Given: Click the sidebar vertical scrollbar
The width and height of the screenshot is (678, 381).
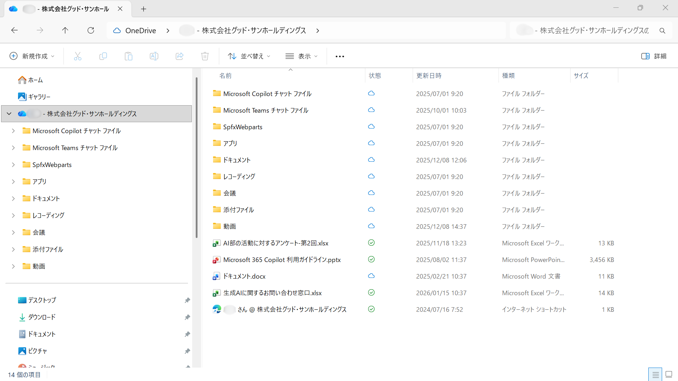Looking at the screenshot, I should (197, 155).
